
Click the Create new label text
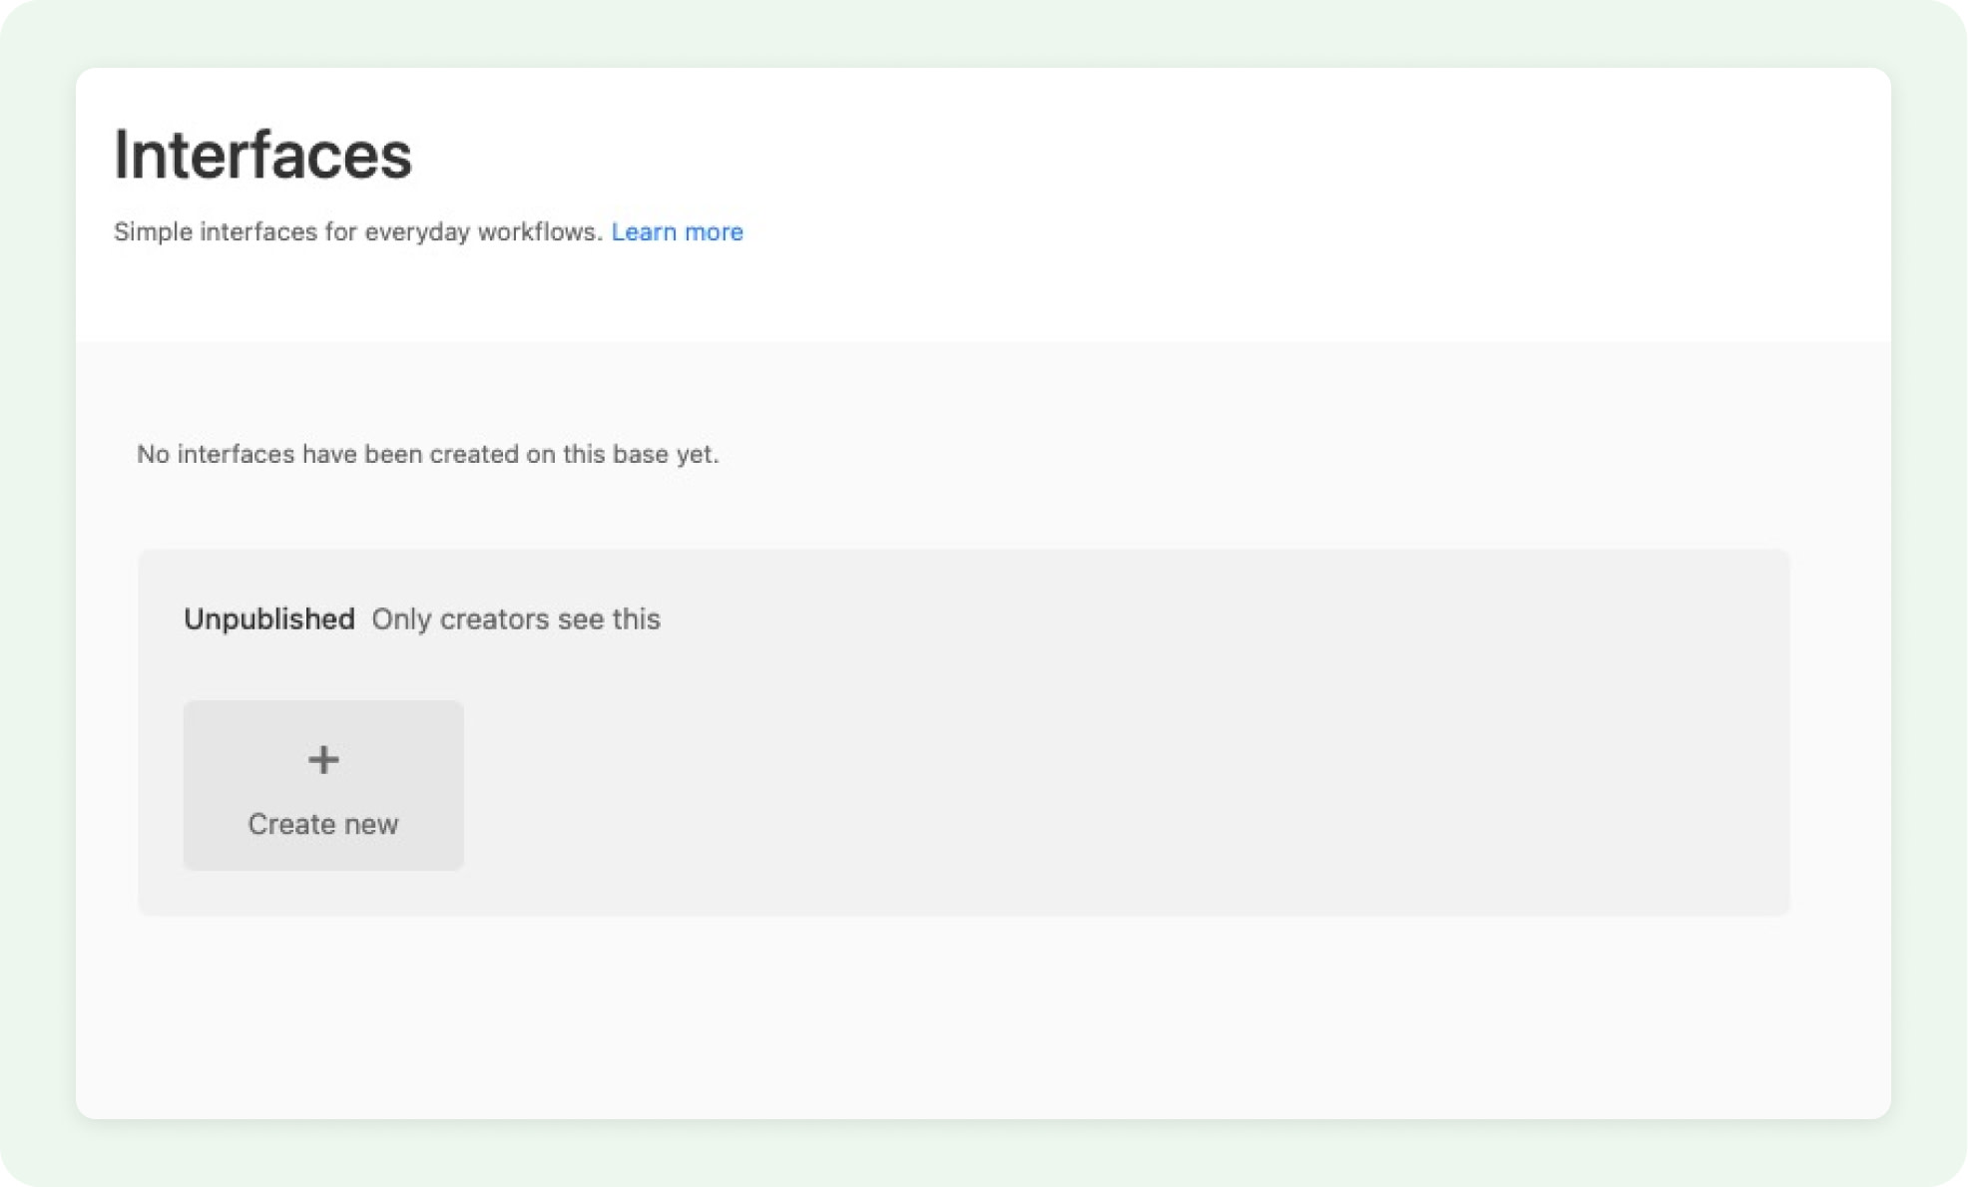point(322,824)
